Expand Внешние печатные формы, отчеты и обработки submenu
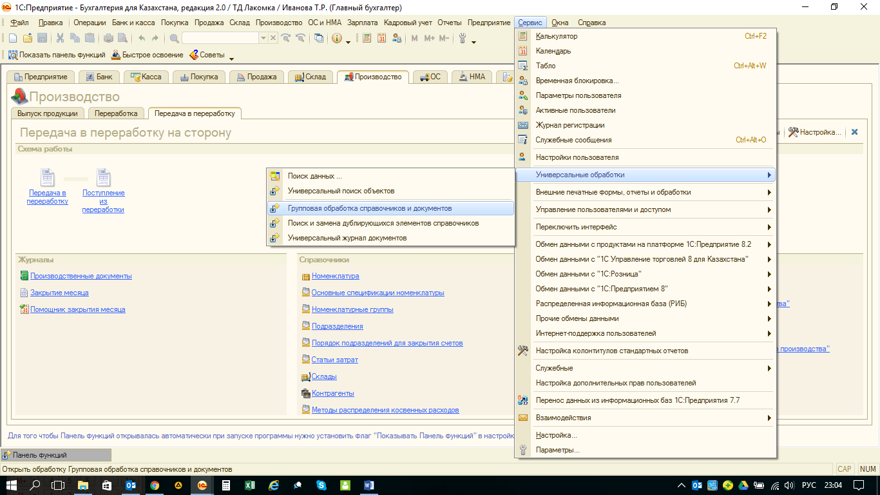880x495 pixels. click(645, 192)
